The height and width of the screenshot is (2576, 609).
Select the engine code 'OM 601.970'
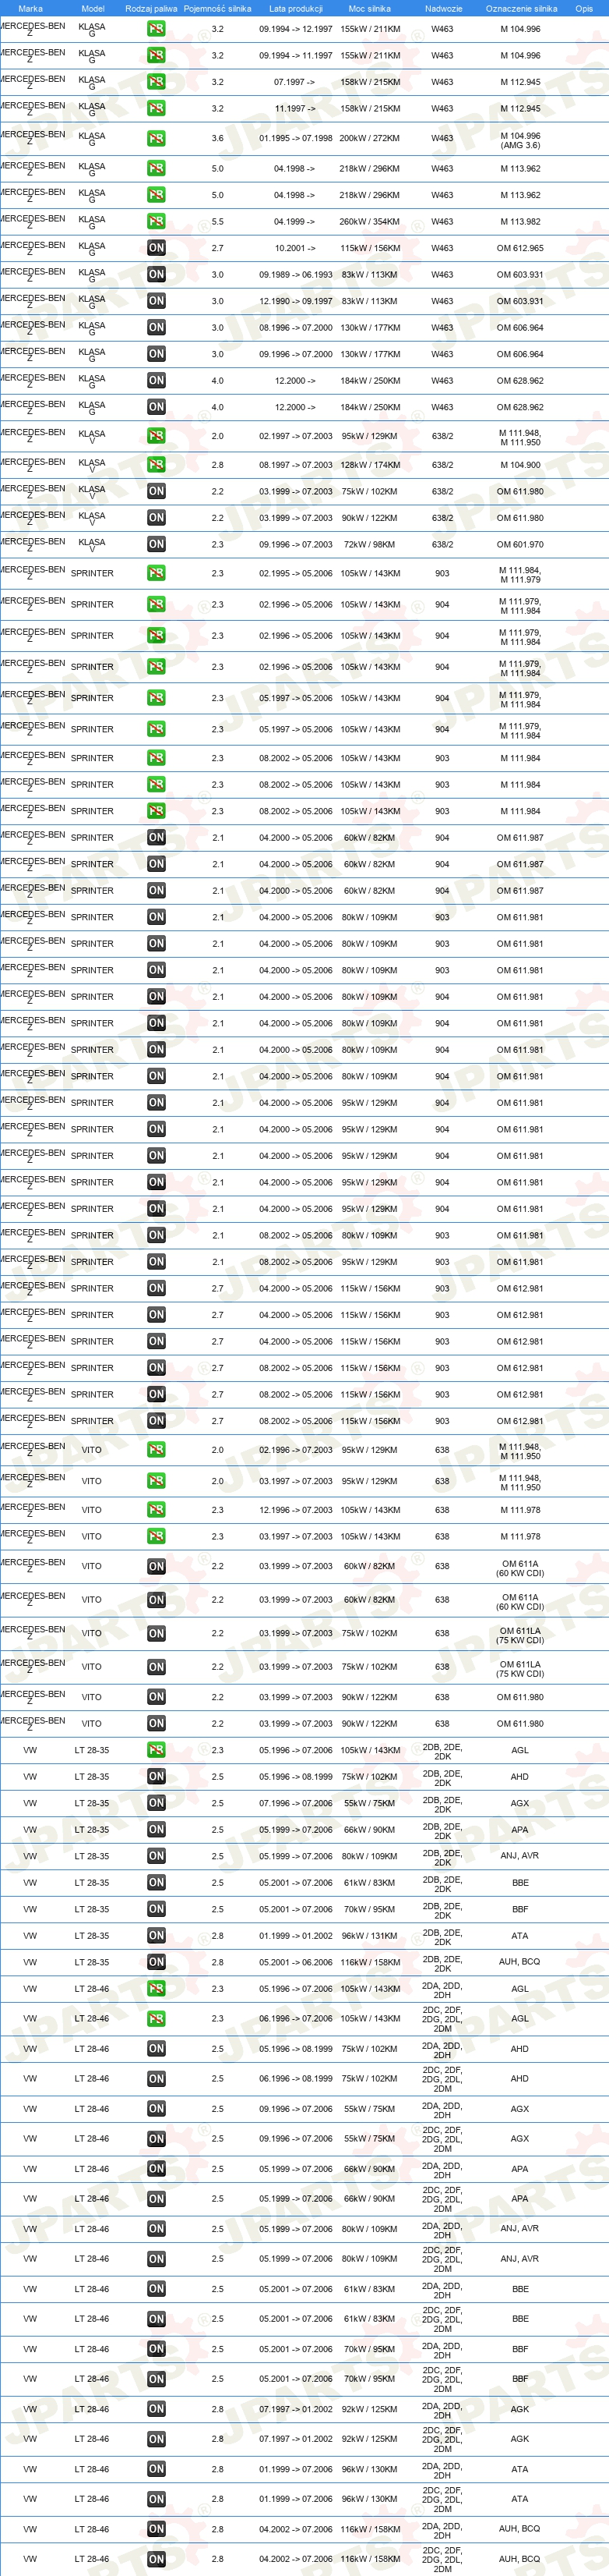click(520, 545)
